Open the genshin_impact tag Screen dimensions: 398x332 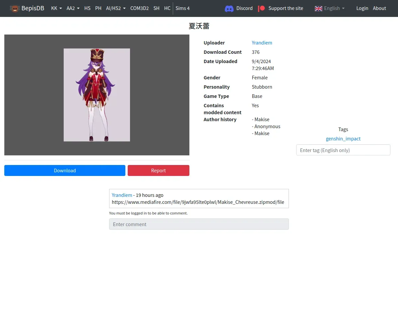click(x=343, y=138)
